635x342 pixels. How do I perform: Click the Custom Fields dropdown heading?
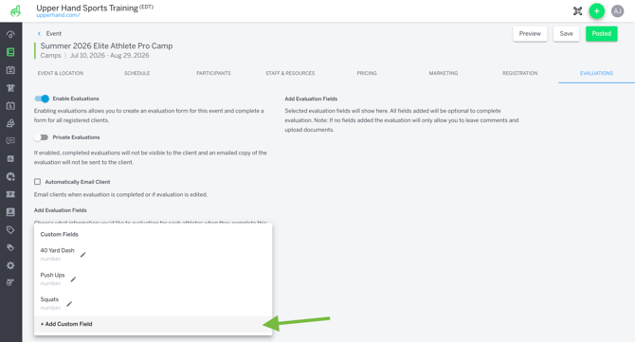(x=59, y=234)
